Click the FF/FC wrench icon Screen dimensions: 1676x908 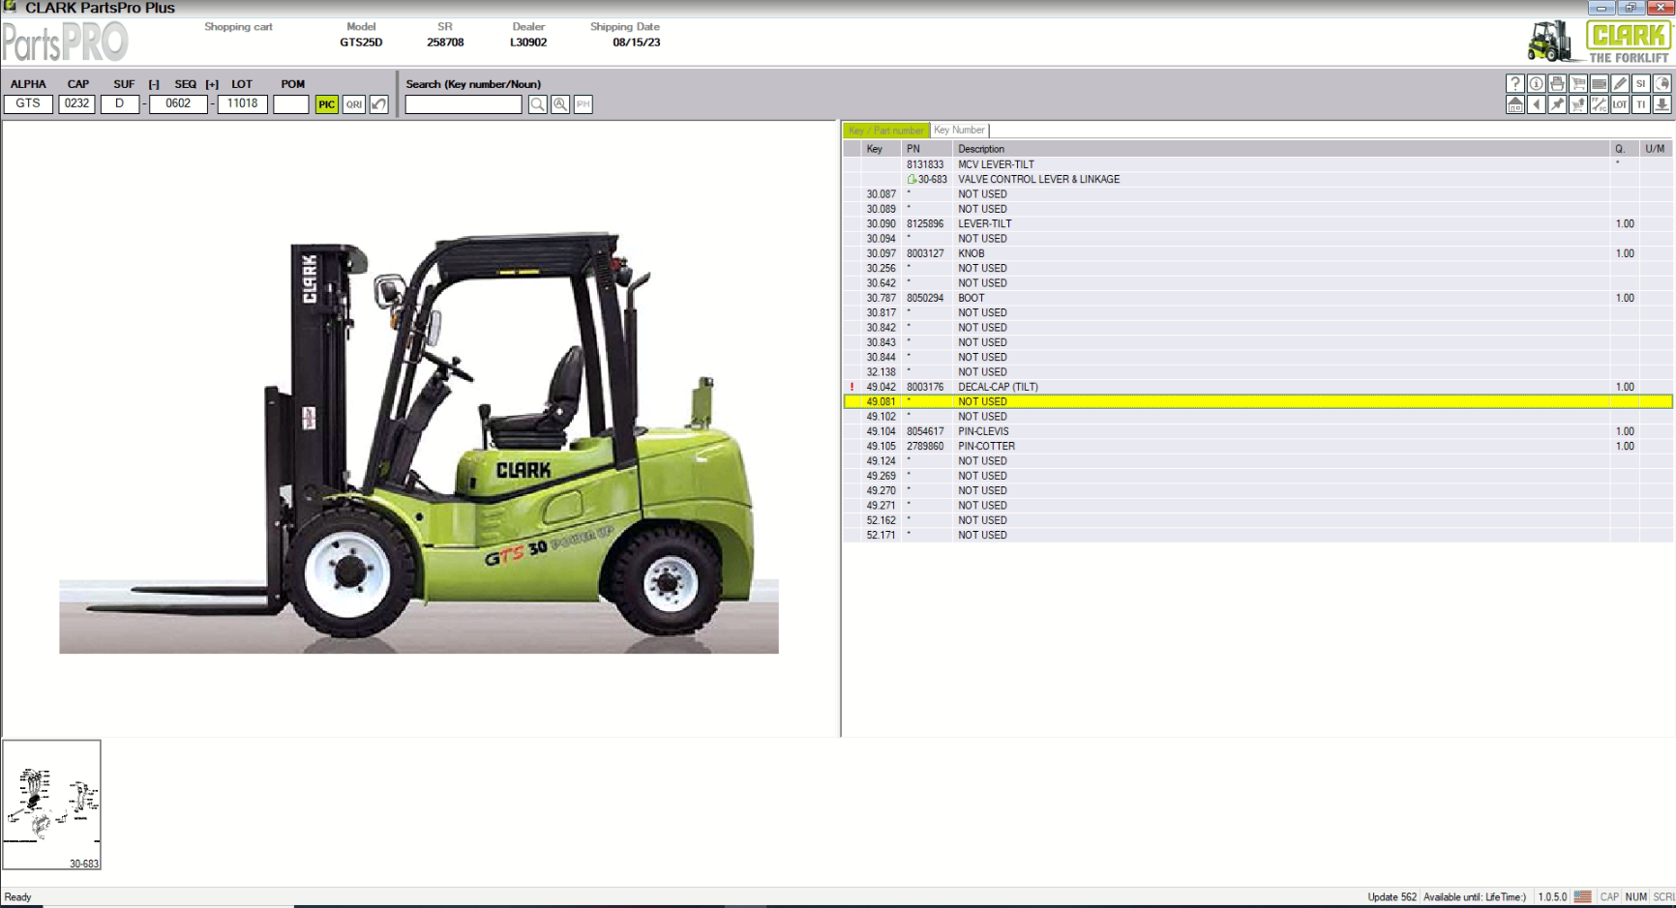(x=1599, y=104)
